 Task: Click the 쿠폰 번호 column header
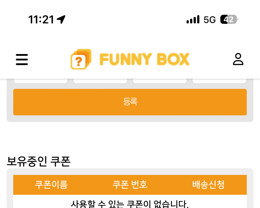[130, 184]
